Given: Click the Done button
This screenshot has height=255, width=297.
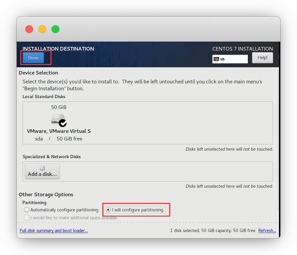Looking at the screenshot, I should tap(33, 58).
